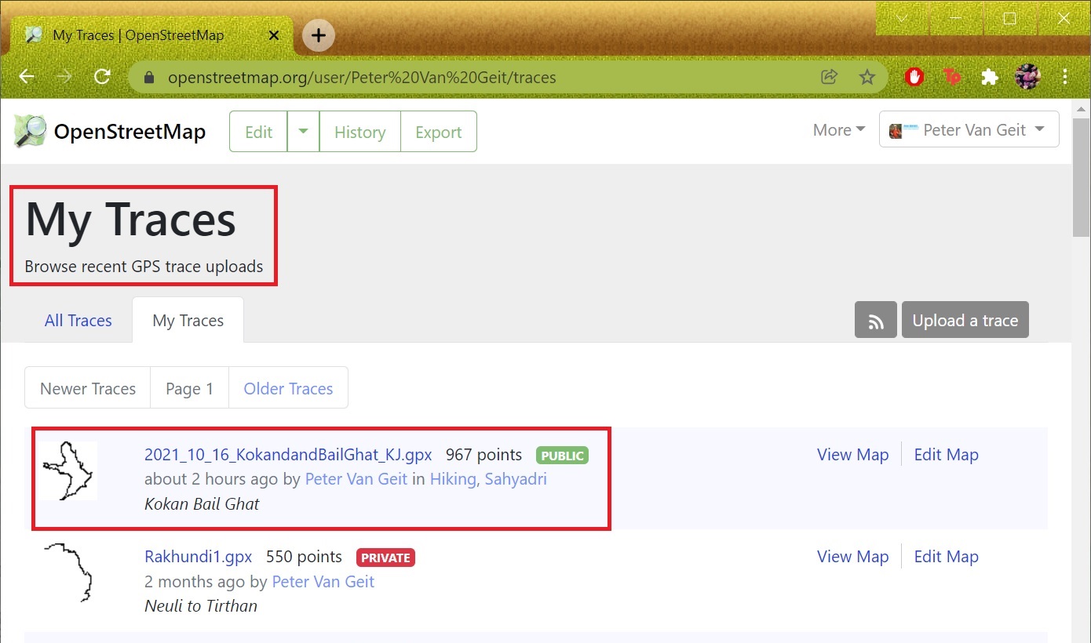
Task: Click the scrollbar up arrow
Action: coord(1081,108)
